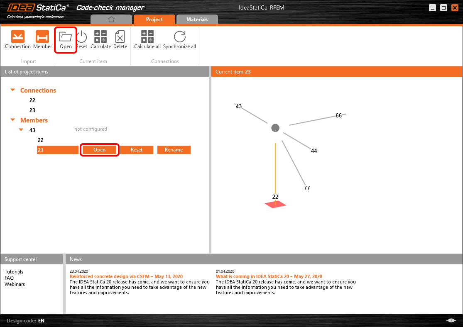Minimize the Code-check manager window

pyautogui.click(x=432, y=7)
